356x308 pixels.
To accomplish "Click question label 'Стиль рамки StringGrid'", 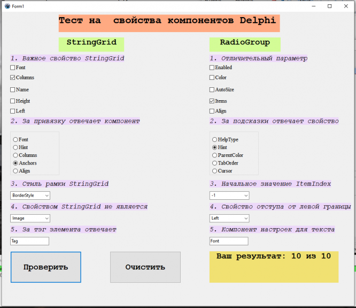I will (x=59, y=184).
